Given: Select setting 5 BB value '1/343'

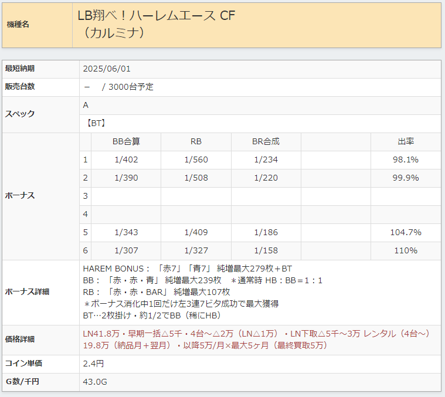Looking at the screenshot, I should 126,232.
